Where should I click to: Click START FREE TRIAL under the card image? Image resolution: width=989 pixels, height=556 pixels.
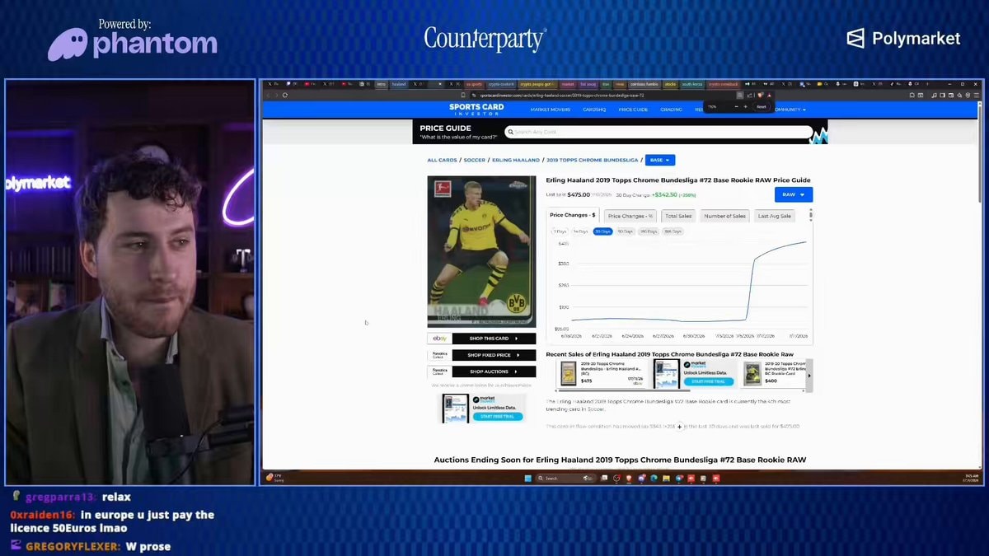(498, 416)
